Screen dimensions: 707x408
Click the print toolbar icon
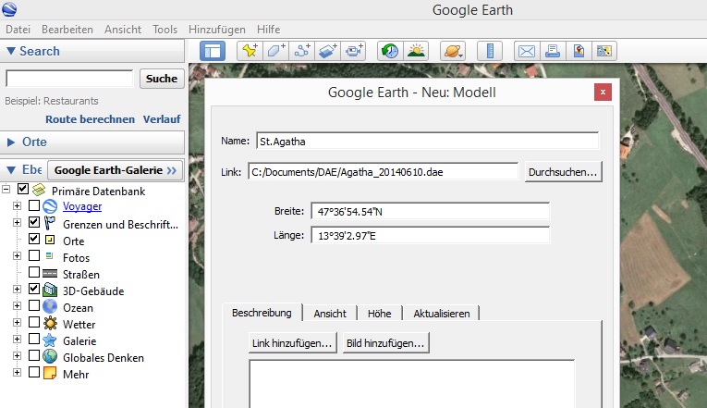click(x=553, y=51)
